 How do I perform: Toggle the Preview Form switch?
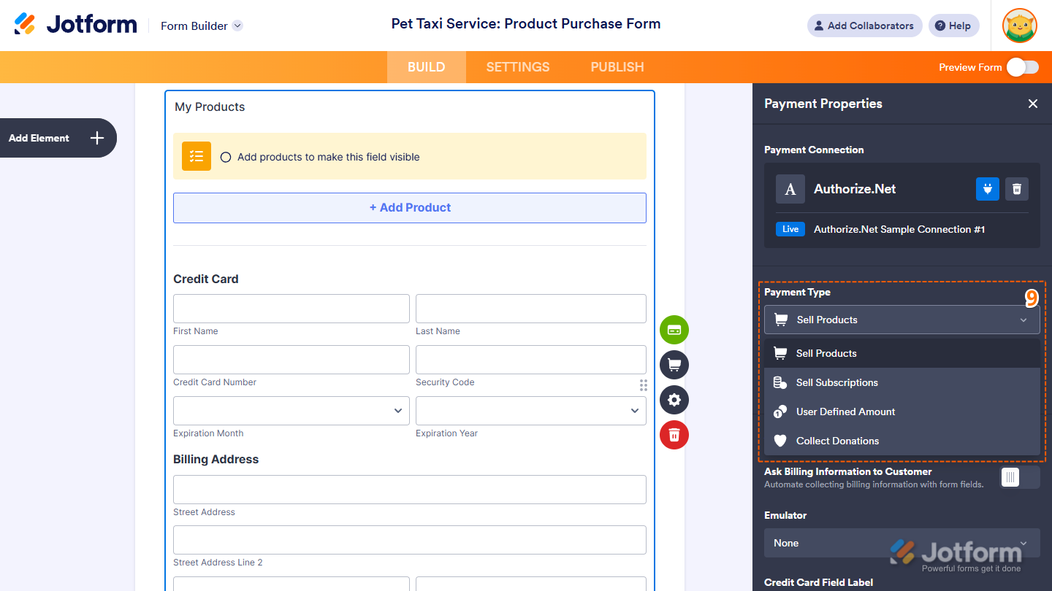1022,67
